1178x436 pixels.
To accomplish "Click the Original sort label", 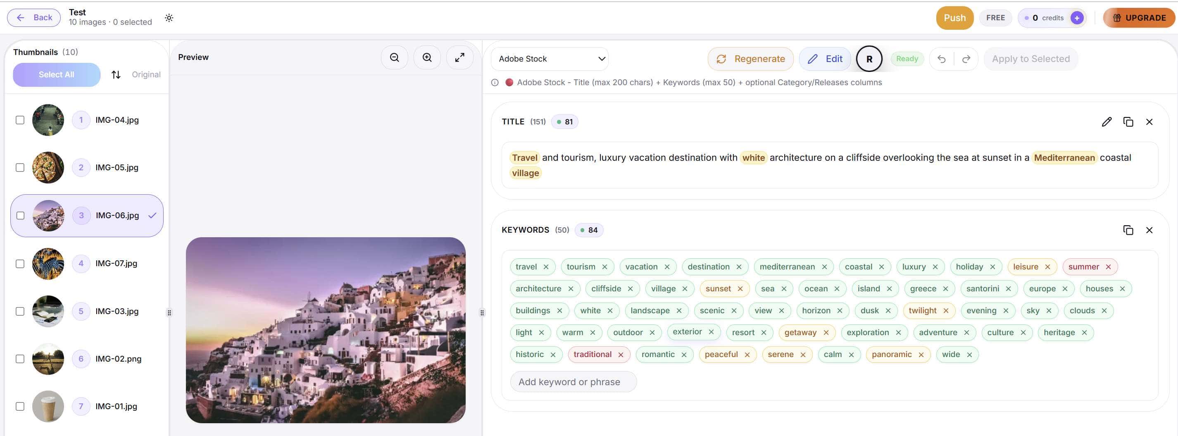I will (x=146, y=74).
